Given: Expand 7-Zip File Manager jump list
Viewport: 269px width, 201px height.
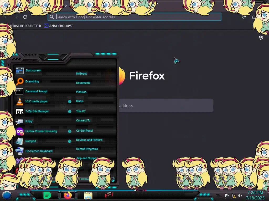Looking at the screenshot, I should coord(69,111).
